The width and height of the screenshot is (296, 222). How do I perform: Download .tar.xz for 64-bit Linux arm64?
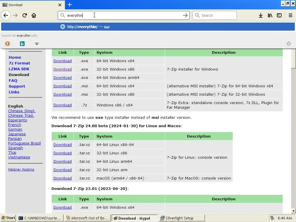point(62,161)
